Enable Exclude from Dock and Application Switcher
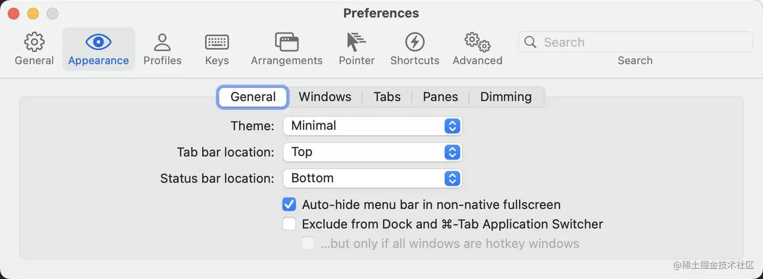The image size is (763, 279). click(x=289, y=224)
